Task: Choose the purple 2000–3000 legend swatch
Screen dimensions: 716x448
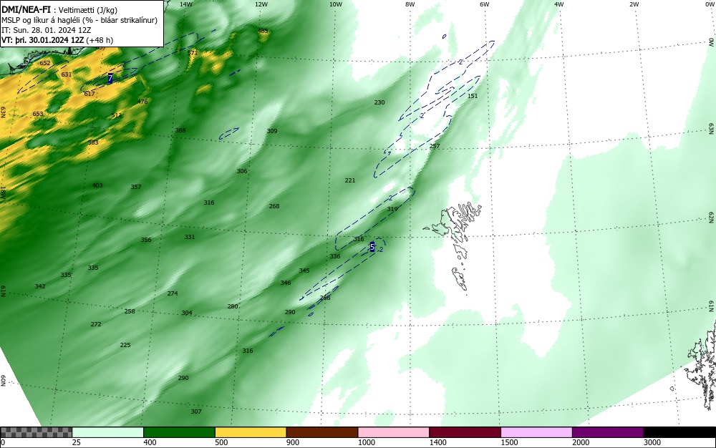Action: (608, 432)
